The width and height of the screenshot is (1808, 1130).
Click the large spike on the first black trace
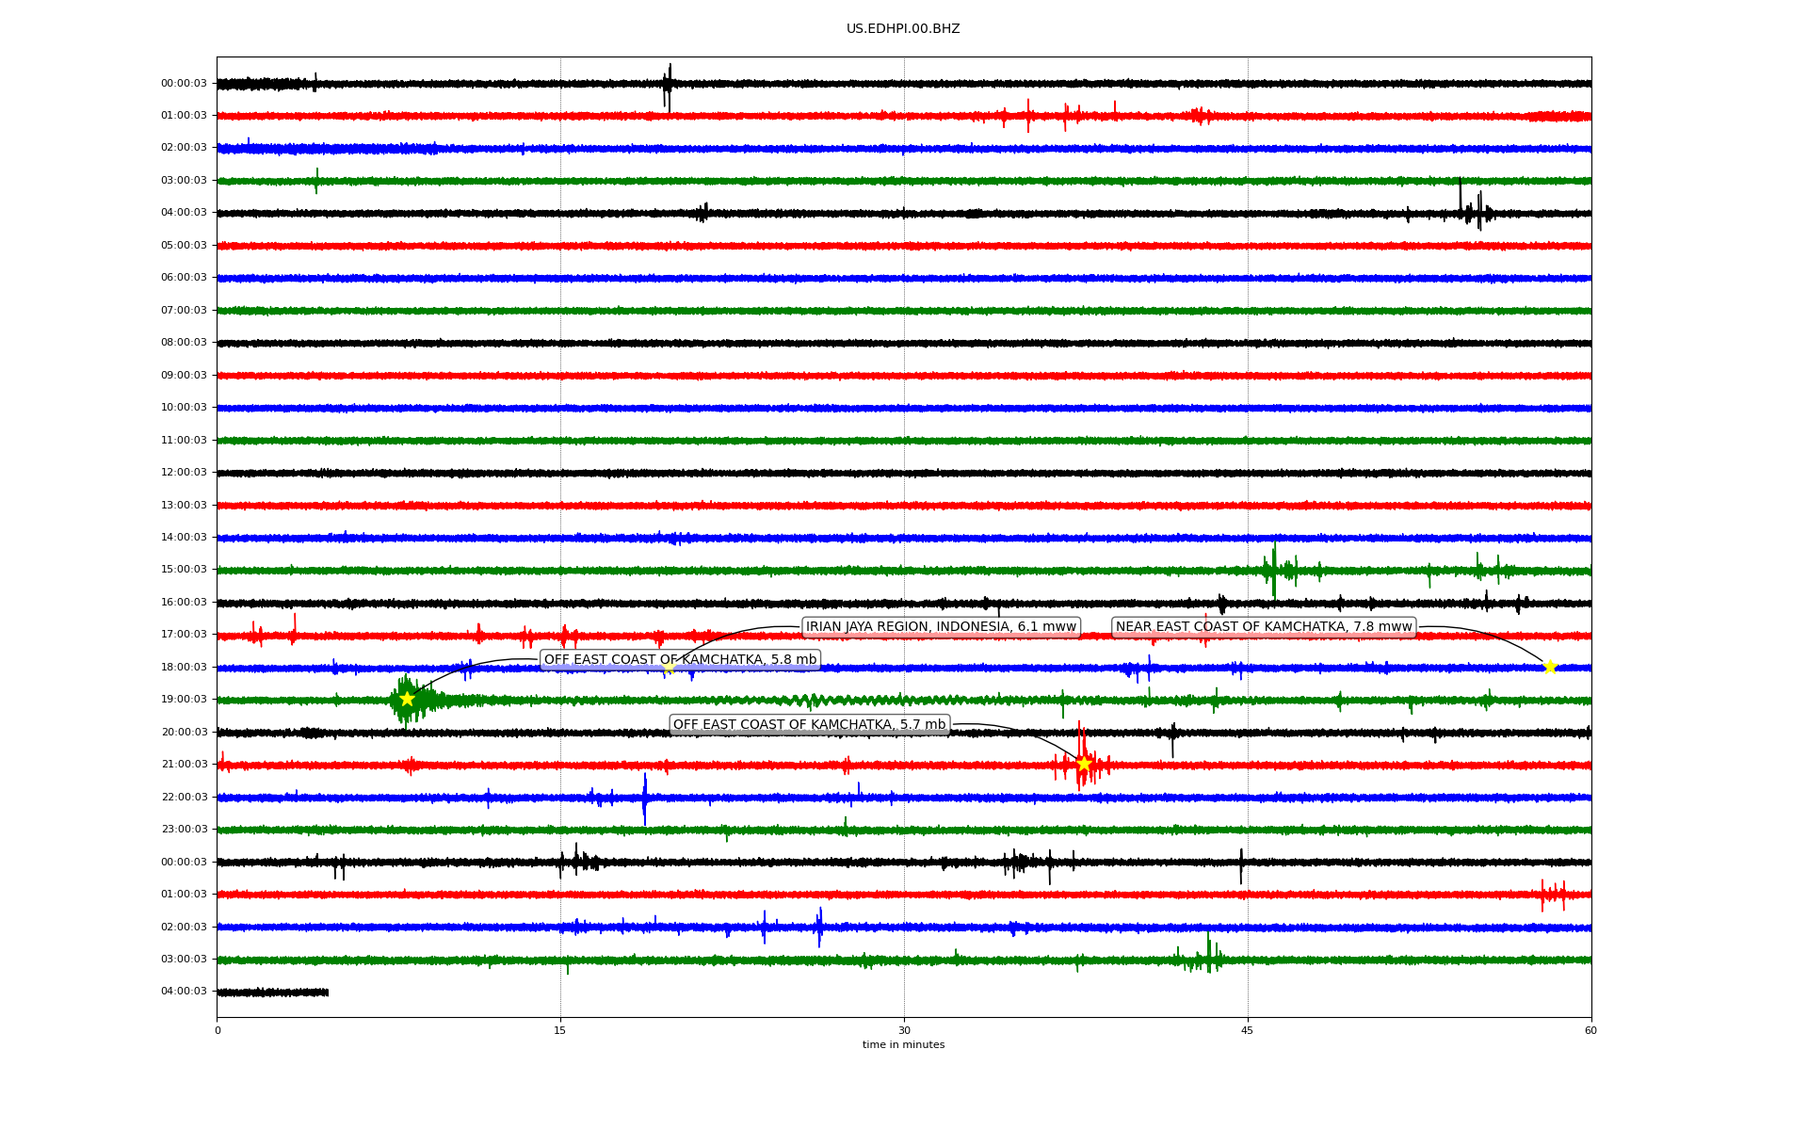point(669,85)
